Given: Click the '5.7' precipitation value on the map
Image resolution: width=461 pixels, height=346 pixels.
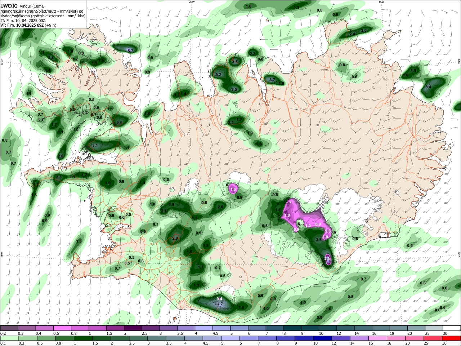Looking at the screenshot, I should click(130, 51).
